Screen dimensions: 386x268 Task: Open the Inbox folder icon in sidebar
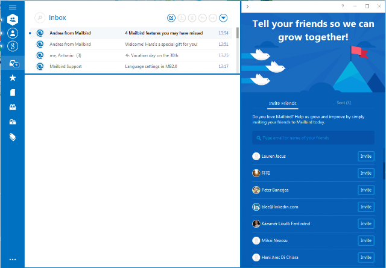point(14,64)
